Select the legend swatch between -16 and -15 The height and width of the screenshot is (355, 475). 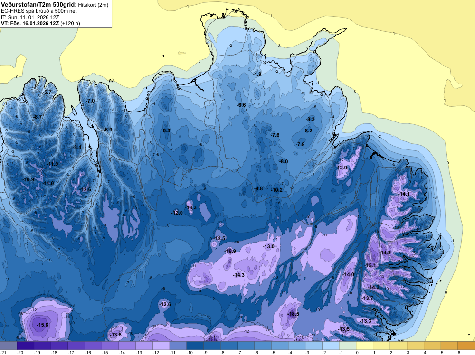[93, 346]
